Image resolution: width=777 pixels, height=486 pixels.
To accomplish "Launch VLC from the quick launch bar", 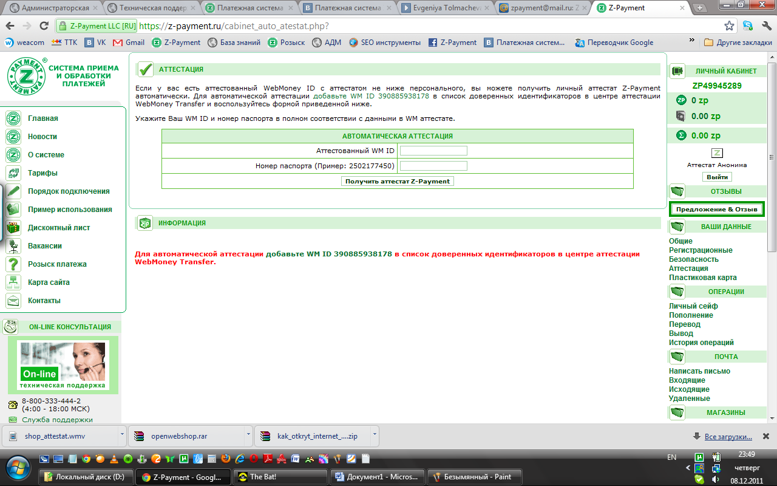I will coord(114,459).
